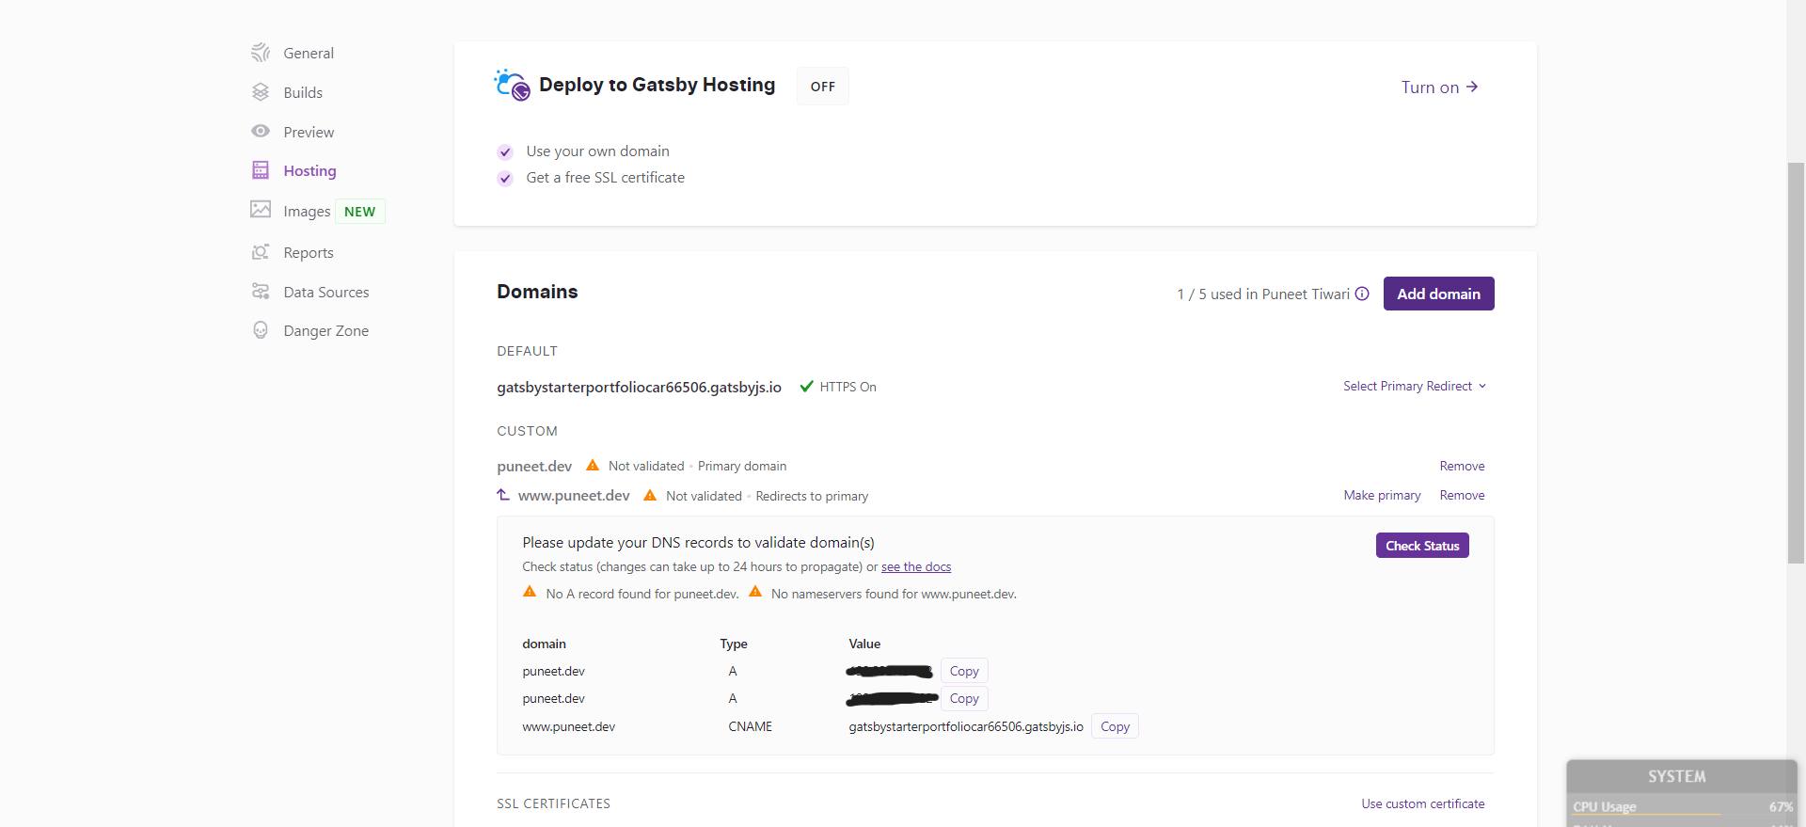Click the Images picture icon

261,210
